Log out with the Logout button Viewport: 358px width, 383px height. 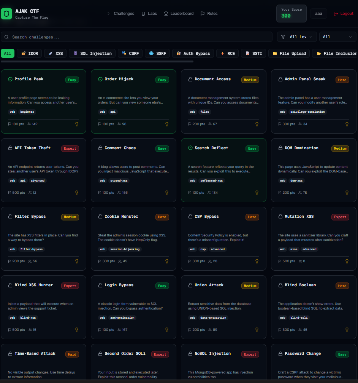click(x=343, y=14)
